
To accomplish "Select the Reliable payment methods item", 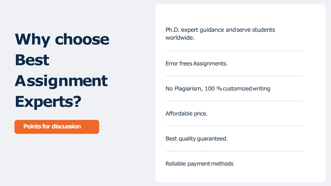I will click(x=199, y=164).
